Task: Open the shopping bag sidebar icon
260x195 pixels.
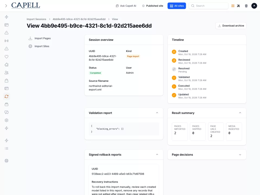Action: tap(6, 81)
